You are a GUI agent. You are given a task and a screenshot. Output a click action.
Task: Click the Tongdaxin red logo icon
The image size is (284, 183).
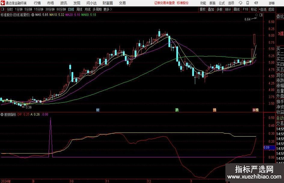click(x=3, y=3)
